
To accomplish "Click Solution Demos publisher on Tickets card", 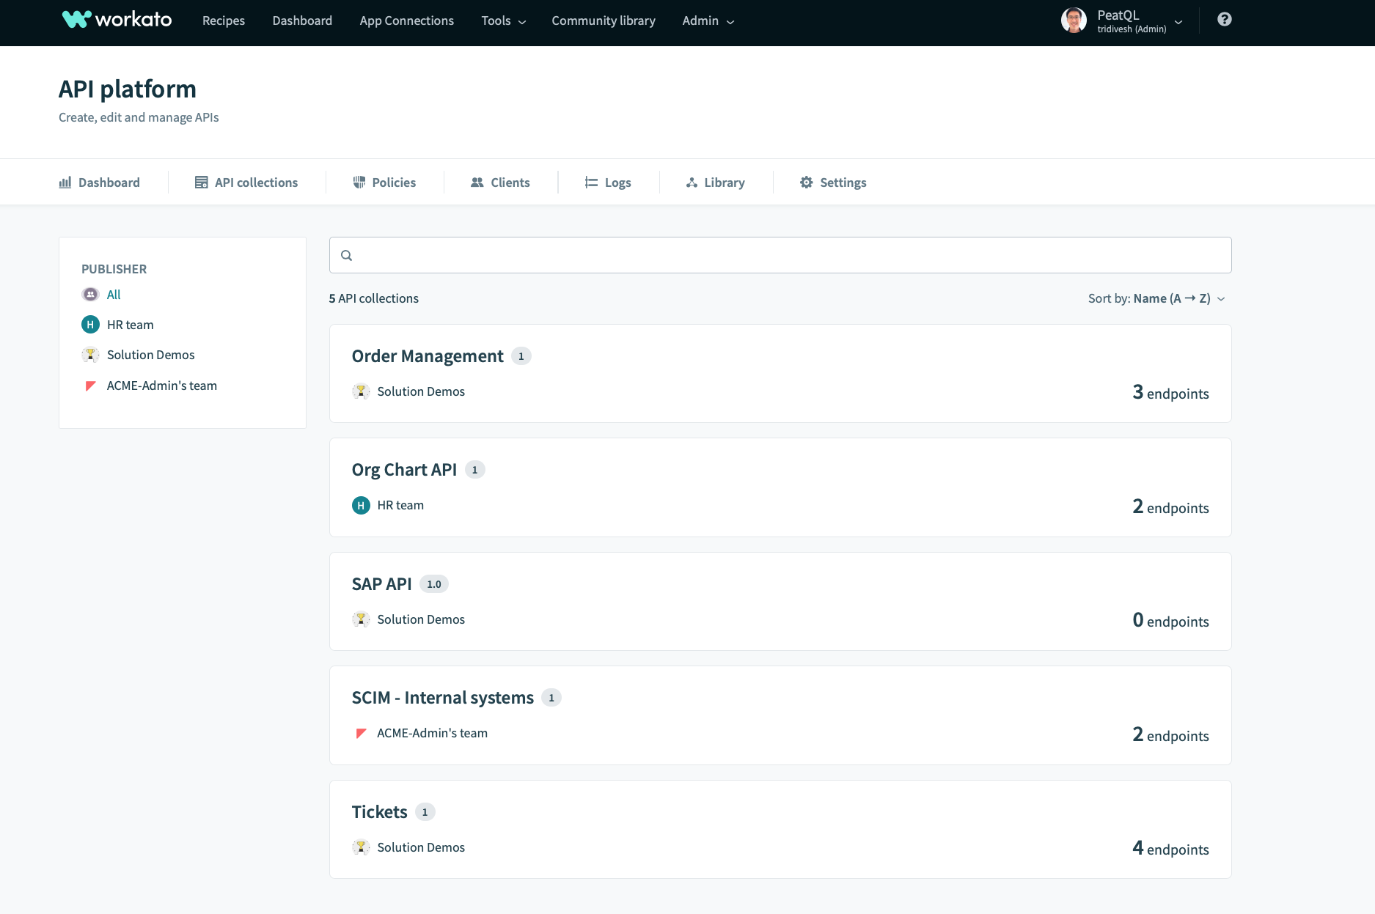I will pos(421,847).
